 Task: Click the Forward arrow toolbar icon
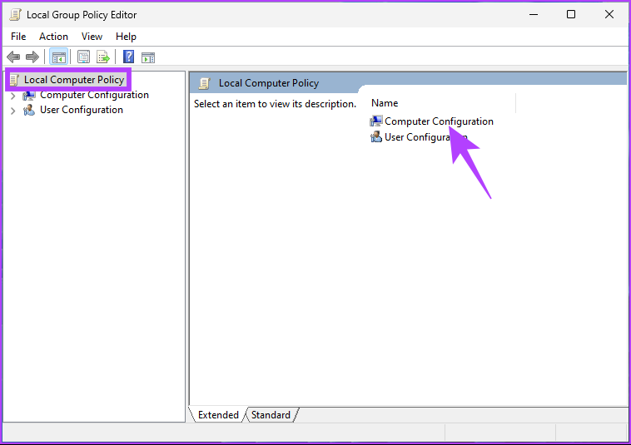(32, 57)
